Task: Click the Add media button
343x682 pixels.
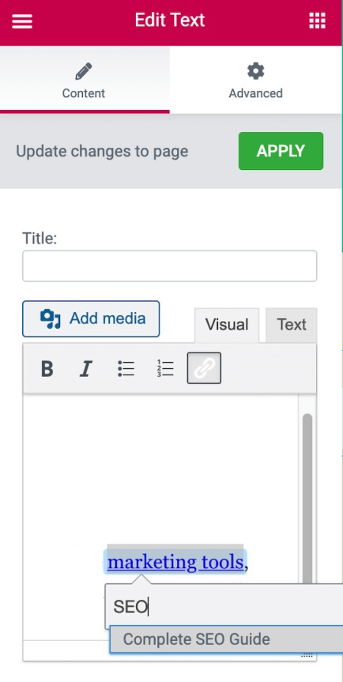Action: (91, 318)
